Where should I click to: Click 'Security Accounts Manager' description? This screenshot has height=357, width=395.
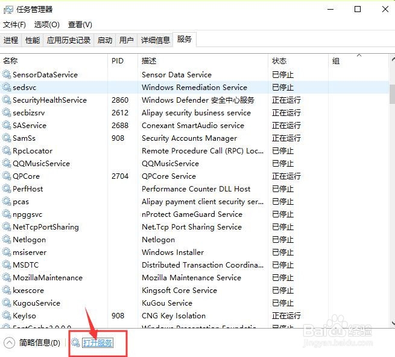(189, 138)
